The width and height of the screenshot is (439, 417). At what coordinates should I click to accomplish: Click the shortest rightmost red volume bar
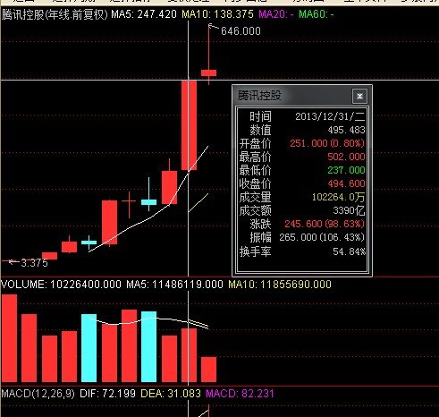point(208,370)
